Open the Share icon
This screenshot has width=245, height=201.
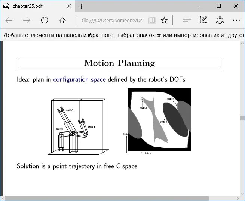coord(220,20)
